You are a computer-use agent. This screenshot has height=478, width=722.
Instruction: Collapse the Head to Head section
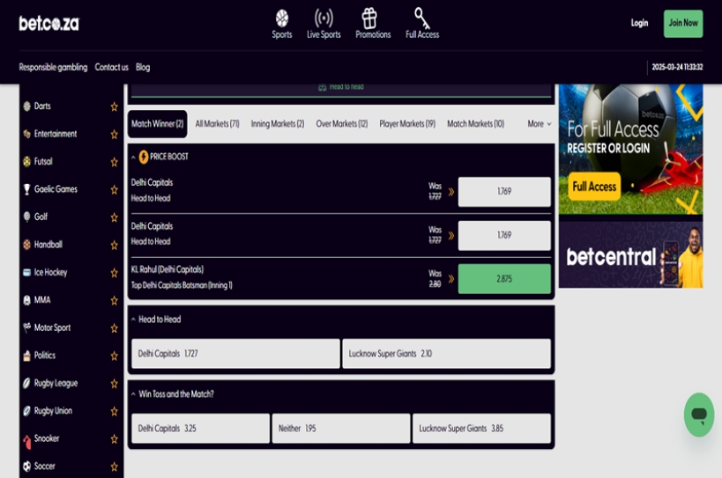(133, 320)
